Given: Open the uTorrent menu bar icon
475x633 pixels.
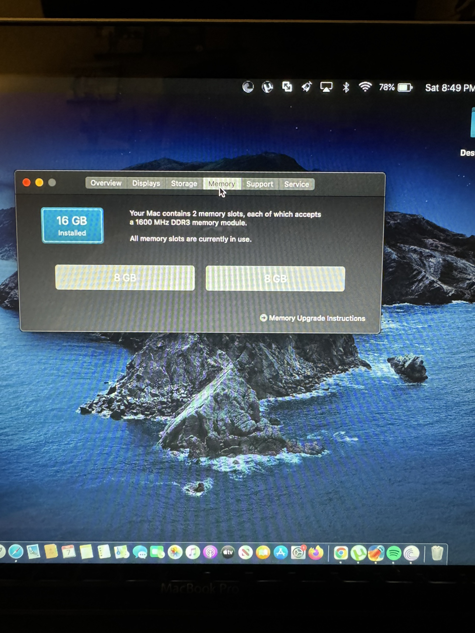Looking at the screenshot, I should click(267, 87).
